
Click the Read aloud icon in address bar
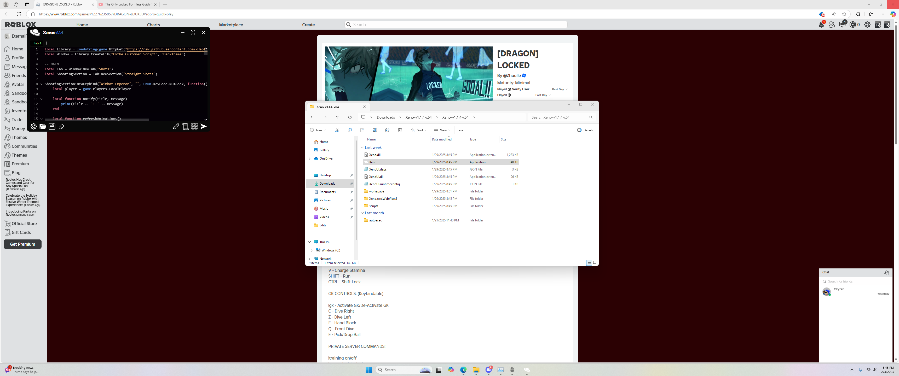pos(834,14)
